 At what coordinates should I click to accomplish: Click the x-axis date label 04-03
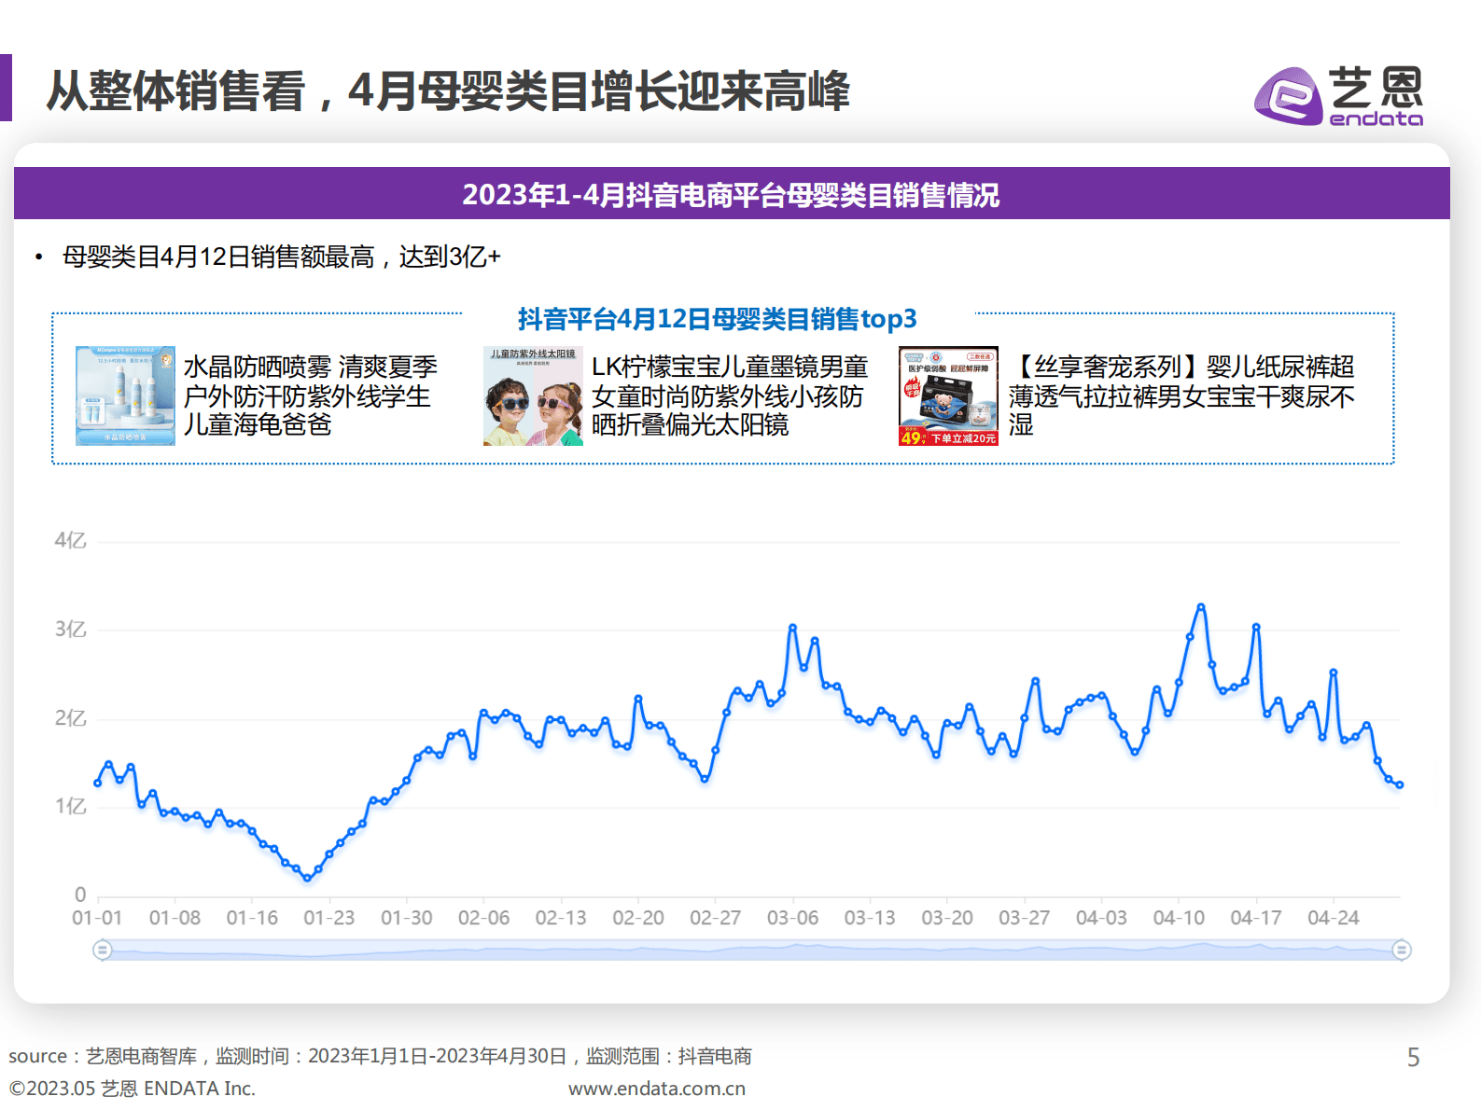tap(1101, 918)
